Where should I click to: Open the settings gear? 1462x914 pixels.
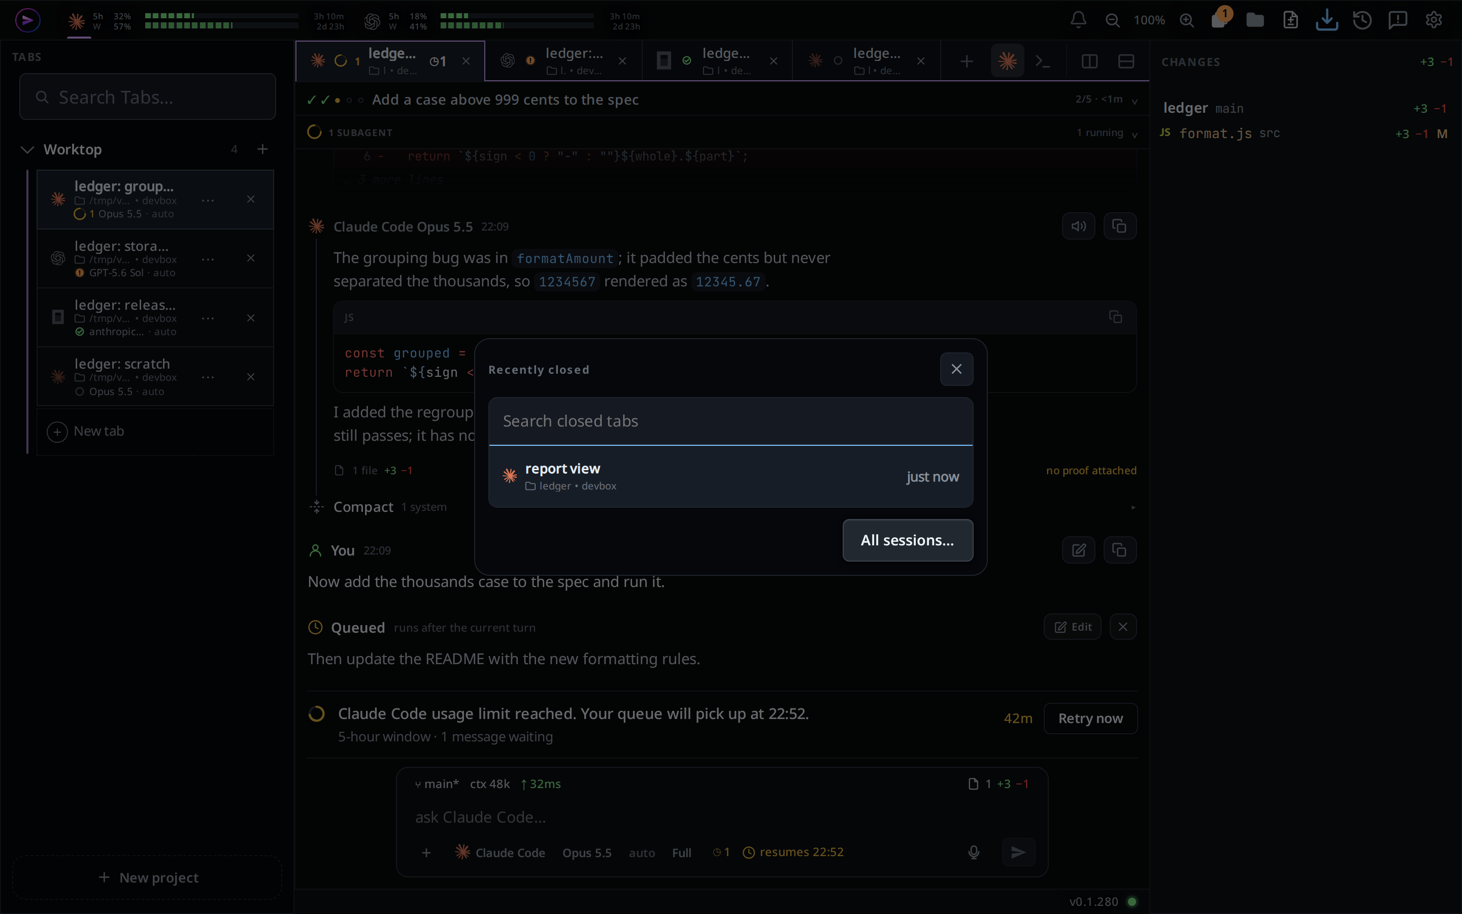pos(1434,20)
